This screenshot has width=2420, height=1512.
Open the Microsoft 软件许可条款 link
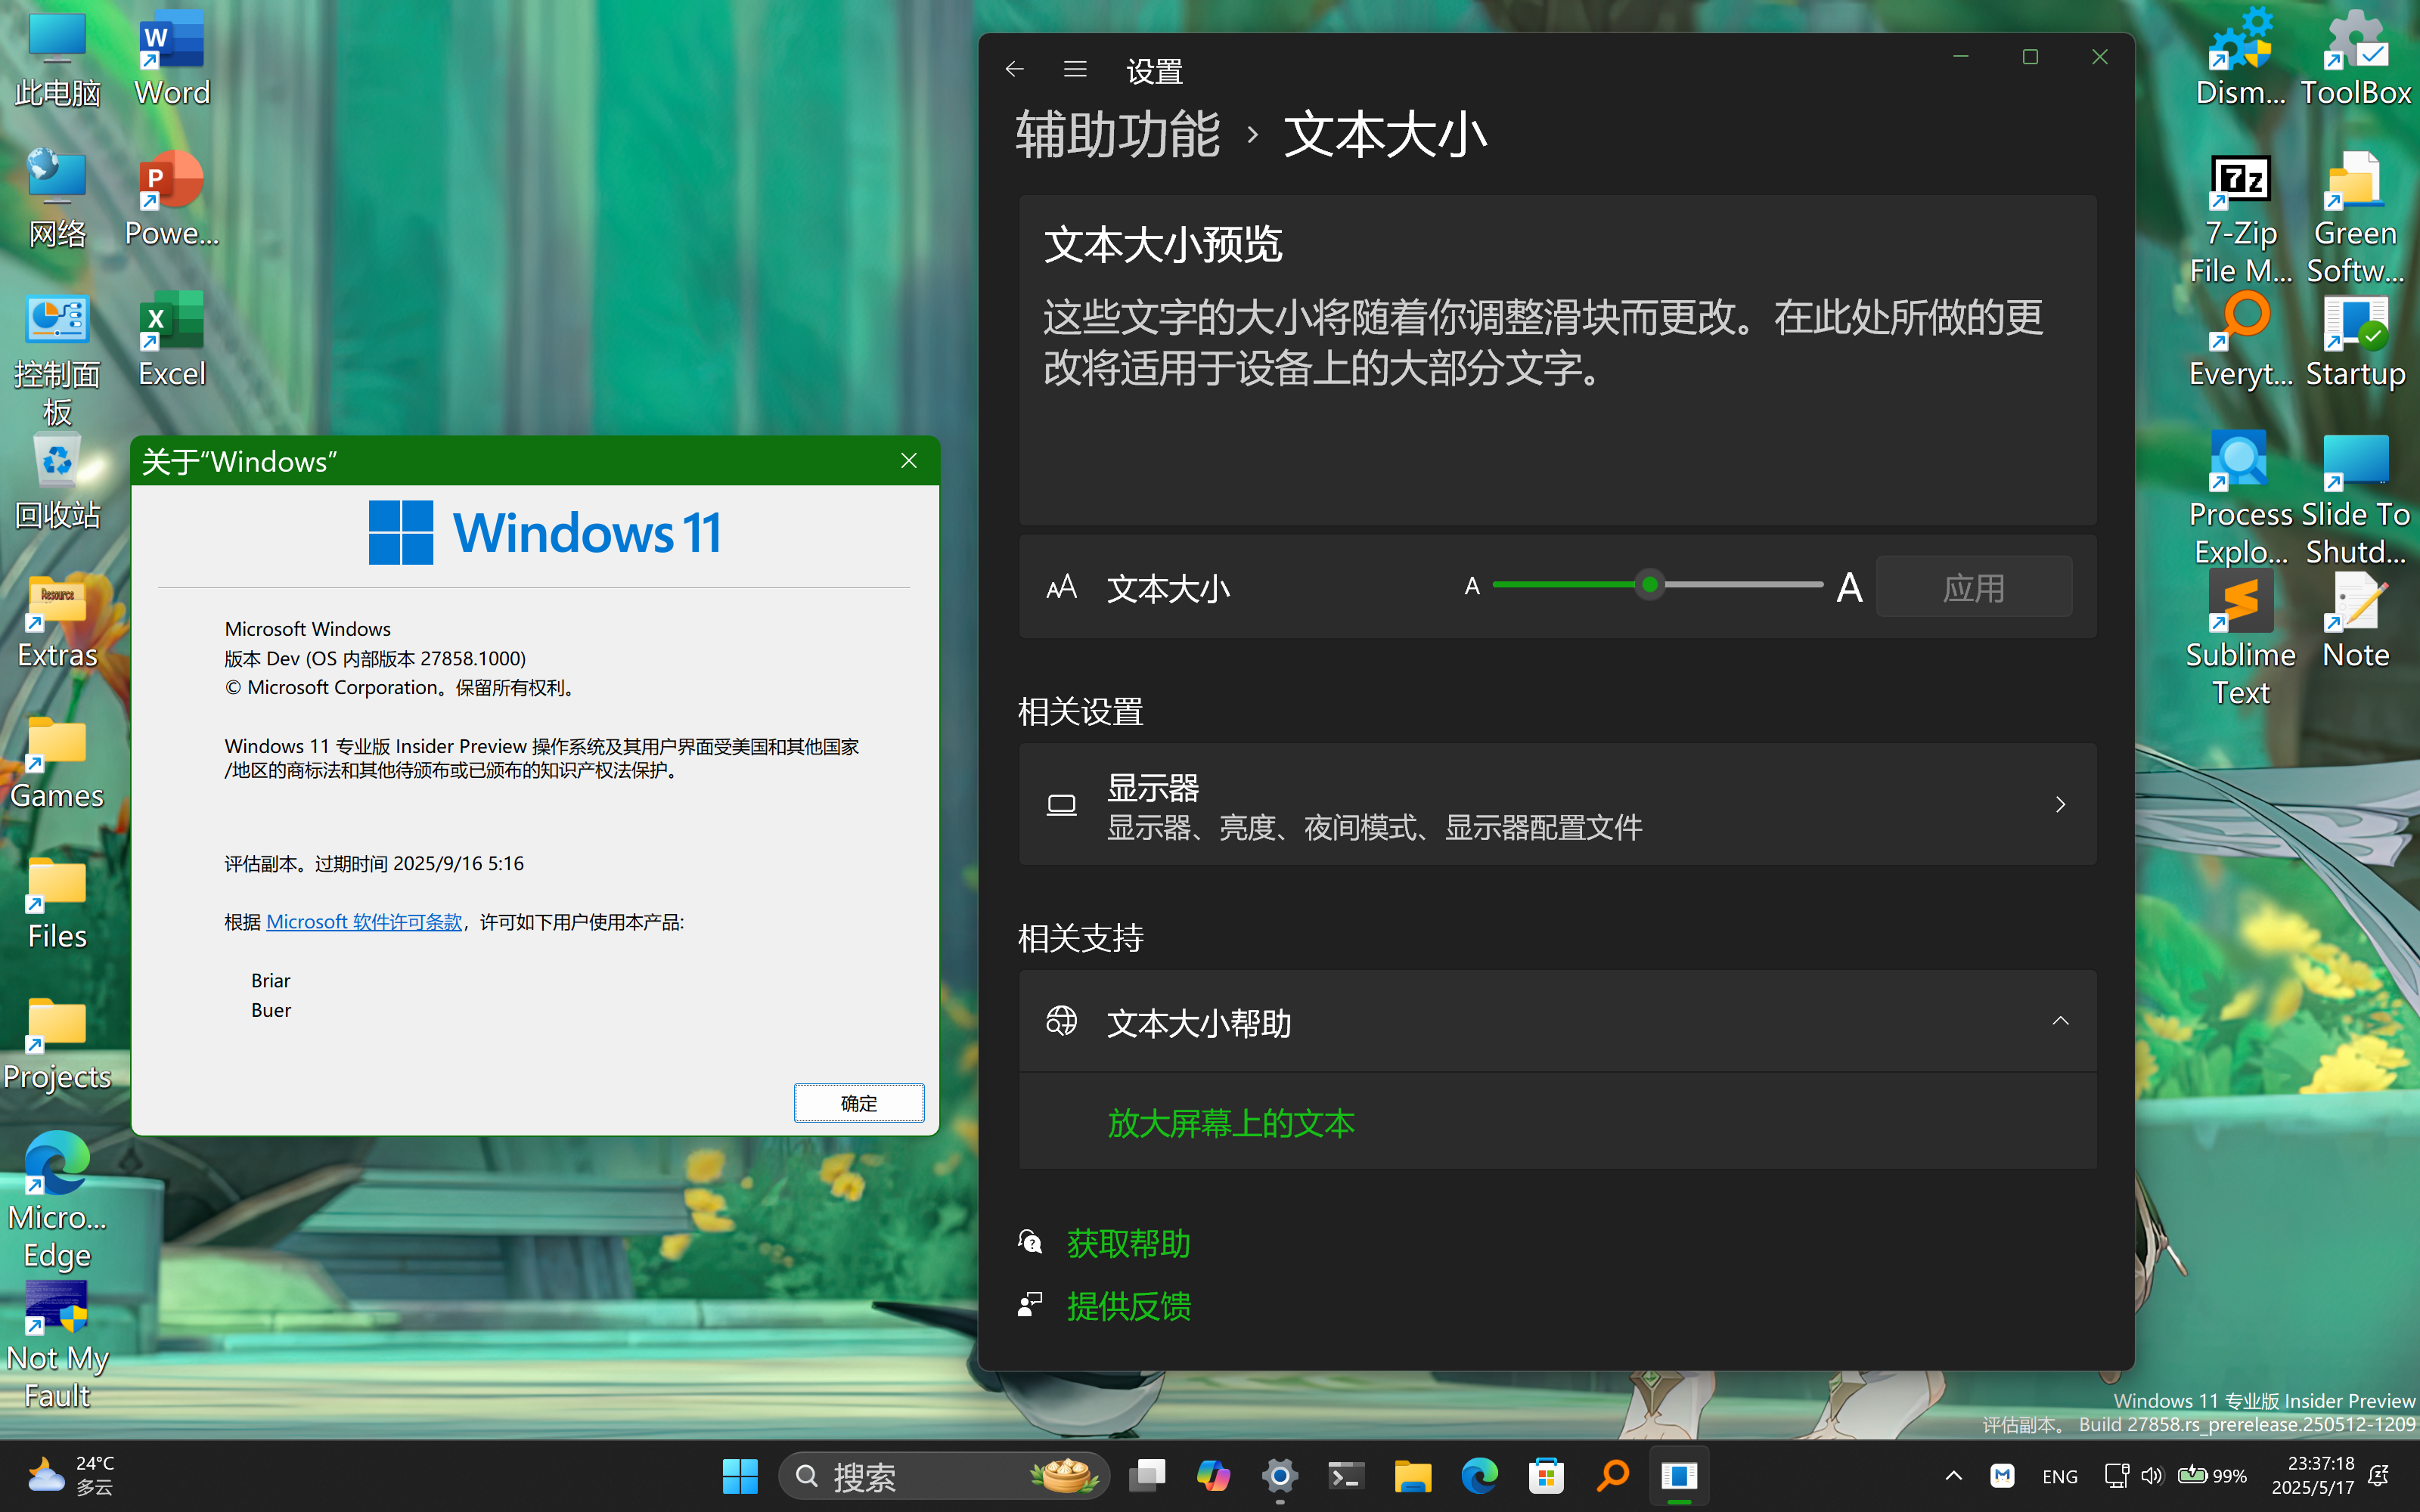[x=364, y=922]
